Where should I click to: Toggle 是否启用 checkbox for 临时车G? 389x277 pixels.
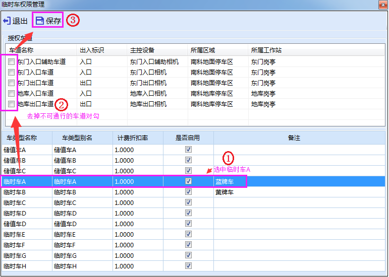tap(188, 255)
